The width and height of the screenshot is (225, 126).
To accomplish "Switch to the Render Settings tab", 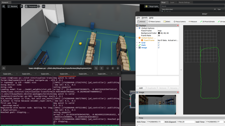I will pos(184,2).
